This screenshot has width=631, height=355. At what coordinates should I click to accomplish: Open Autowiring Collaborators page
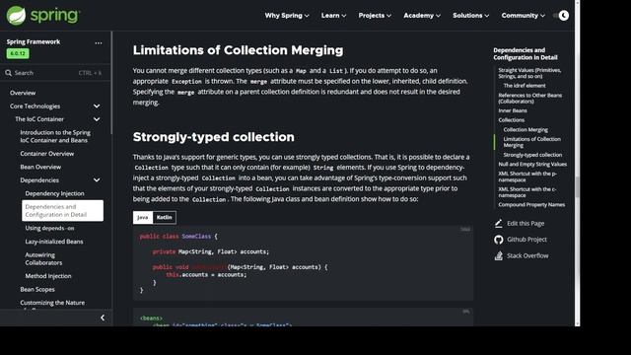pyautogui.click(x=43, y=258)
